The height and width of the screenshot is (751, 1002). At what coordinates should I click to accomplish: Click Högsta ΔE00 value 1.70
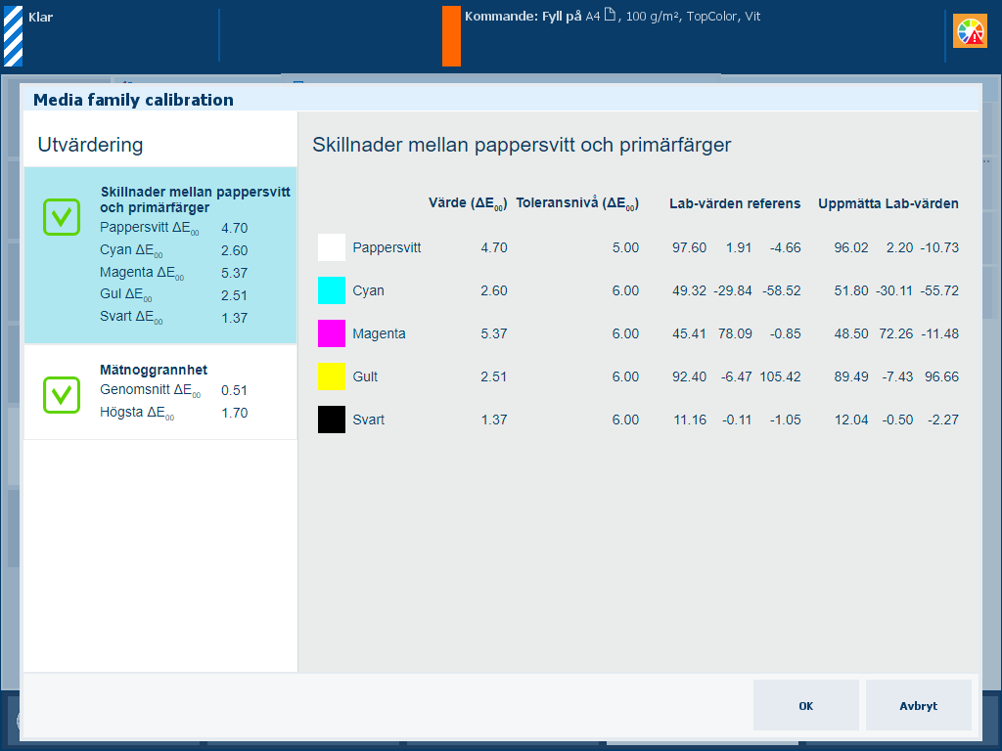pyautogui.click(x=235, y=413)
